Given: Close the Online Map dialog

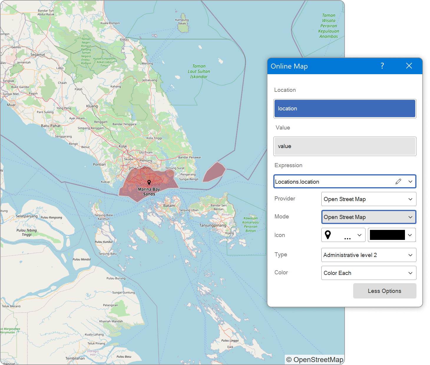Looking at the screenshot, I should (x=409, y=66).
